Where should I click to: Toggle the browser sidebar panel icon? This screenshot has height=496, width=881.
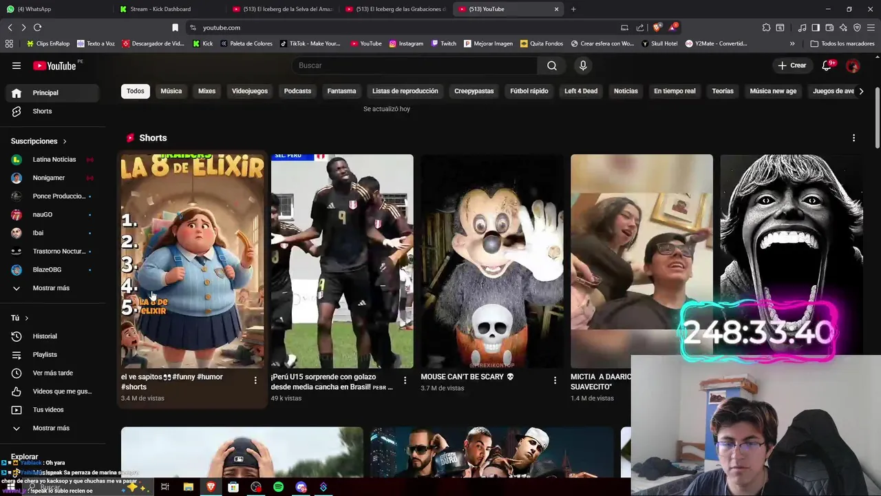coord(816,28)
